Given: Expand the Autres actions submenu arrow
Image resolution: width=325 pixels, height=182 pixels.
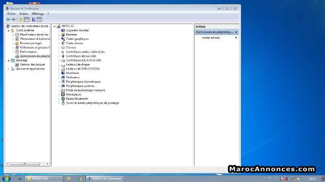Looking at the screenshot, I should [x=236, y=38].
